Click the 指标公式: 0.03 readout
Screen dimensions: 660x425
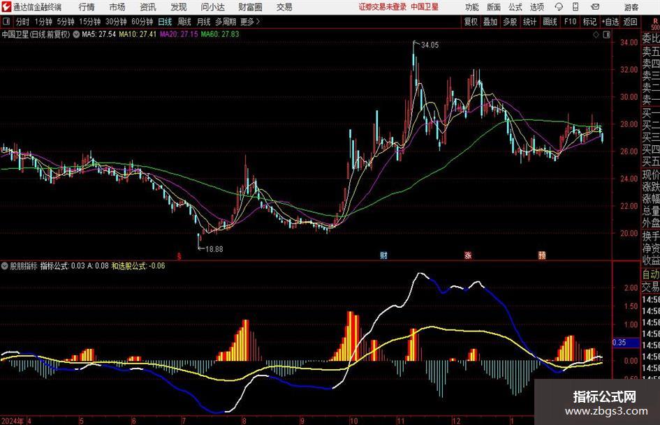(x=63, y=266)
